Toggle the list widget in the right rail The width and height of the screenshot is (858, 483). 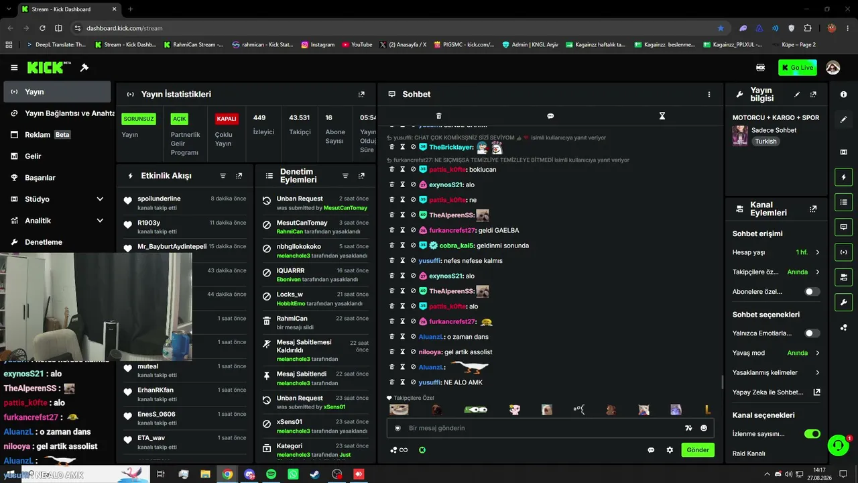(843, 202)
